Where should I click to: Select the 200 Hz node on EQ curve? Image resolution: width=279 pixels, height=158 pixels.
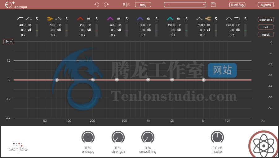point(93,80)
